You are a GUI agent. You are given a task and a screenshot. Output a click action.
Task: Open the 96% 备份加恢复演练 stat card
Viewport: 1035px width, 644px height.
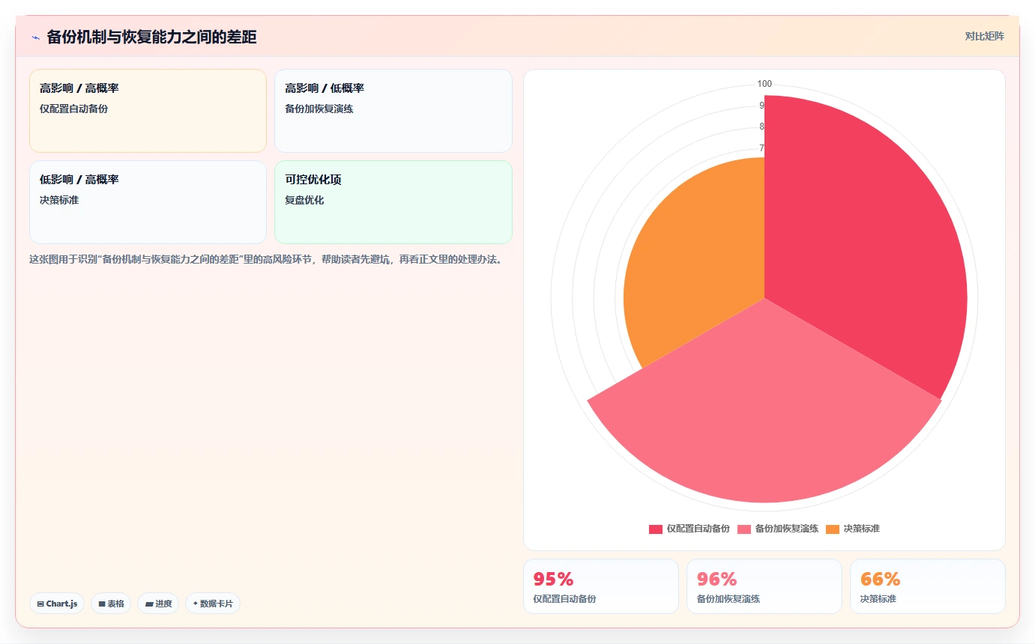[764, 586]
